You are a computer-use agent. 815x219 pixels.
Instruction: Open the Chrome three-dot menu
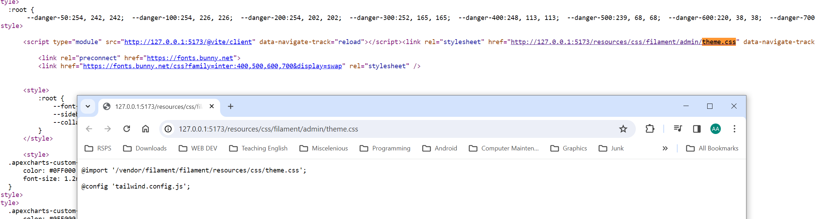coord(735,129)
